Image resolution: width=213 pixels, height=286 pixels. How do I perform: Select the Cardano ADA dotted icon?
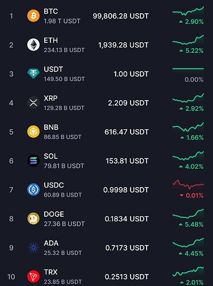33,248
